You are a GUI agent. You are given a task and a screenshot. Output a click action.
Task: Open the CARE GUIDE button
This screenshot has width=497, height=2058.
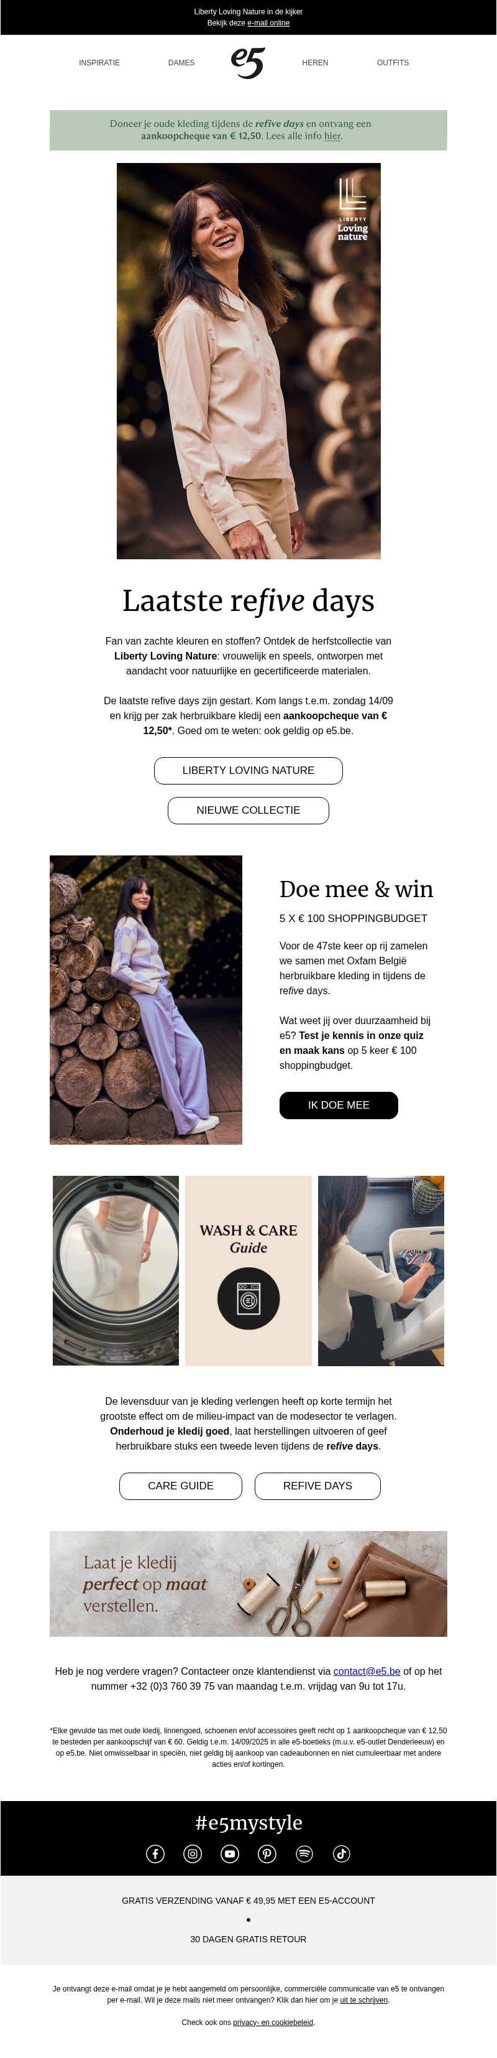[x=180, y=1485]
